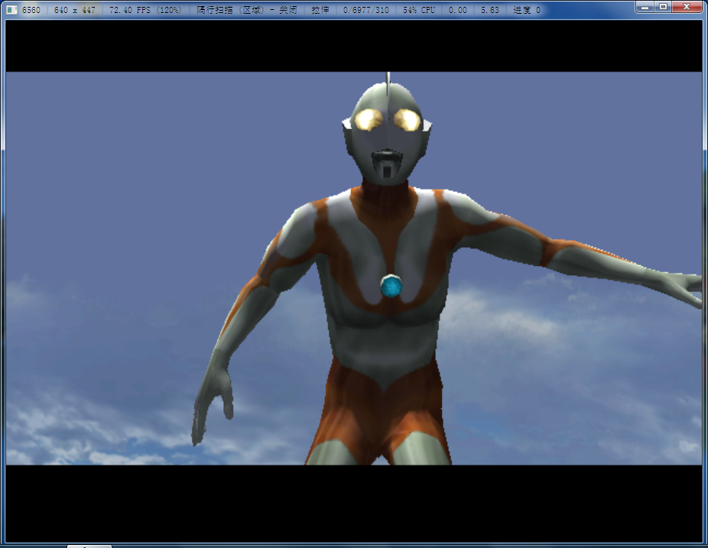Click the '0.00' value in title bar
The image size is (708, 548).
[x=458, y=10]
